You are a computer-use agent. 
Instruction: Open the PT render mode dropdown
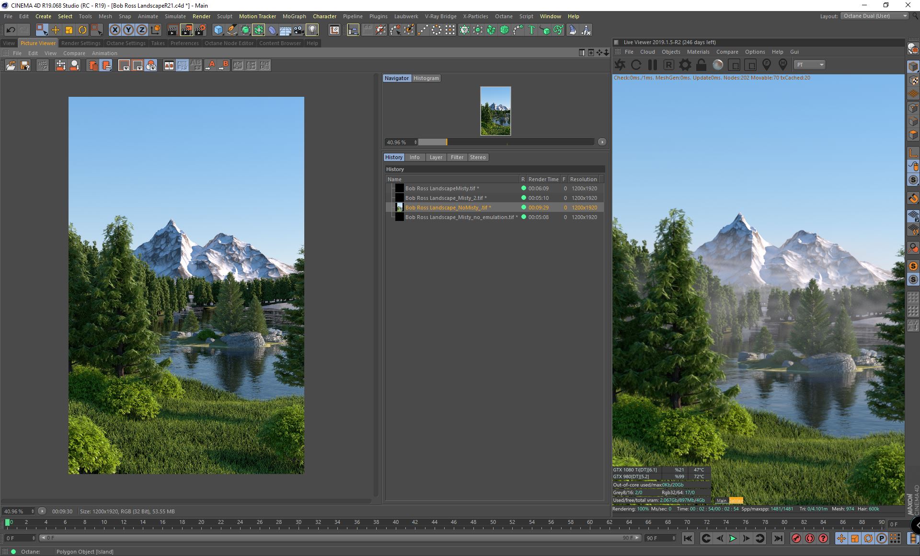tap(810, 65)
